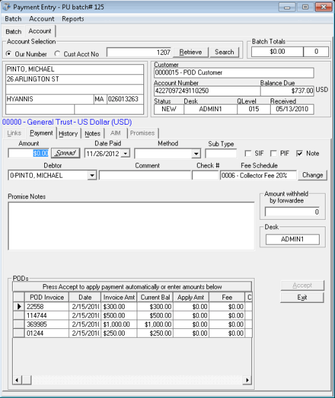335x398 pixels.
Task: Click Apply Amt cell for invoice 369985
Action: (x=191, y=324)
